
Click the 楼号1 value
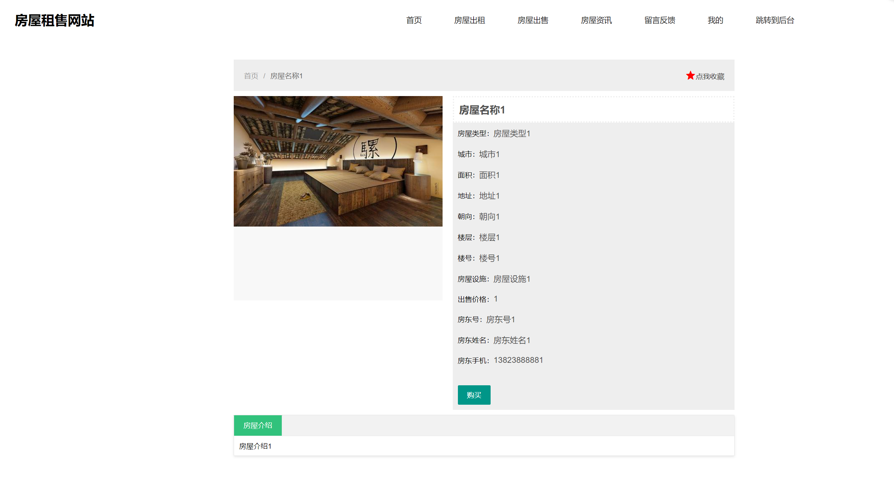tap(489, 258)
